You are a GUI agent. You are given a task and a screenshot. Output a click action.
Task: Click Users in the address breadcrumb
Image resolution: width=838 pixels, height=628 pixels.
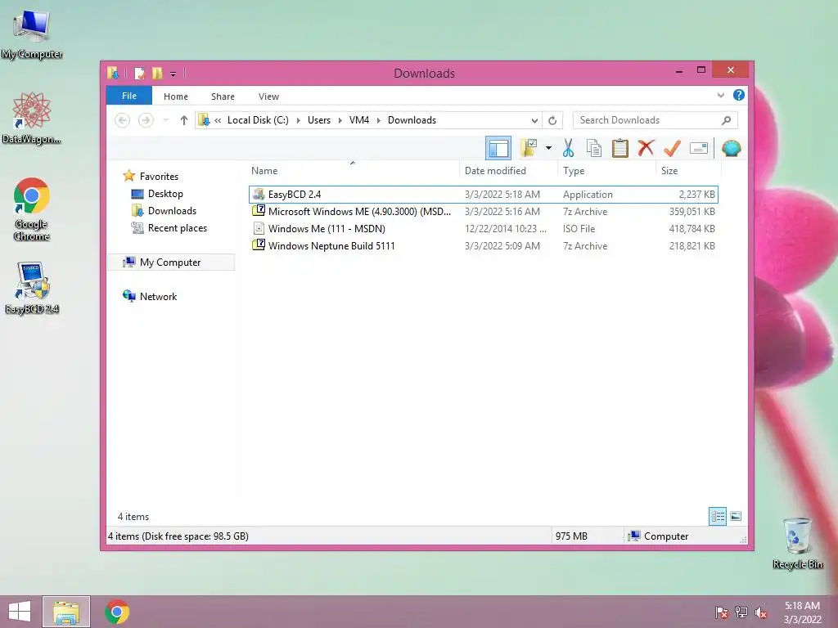point(319,120)
